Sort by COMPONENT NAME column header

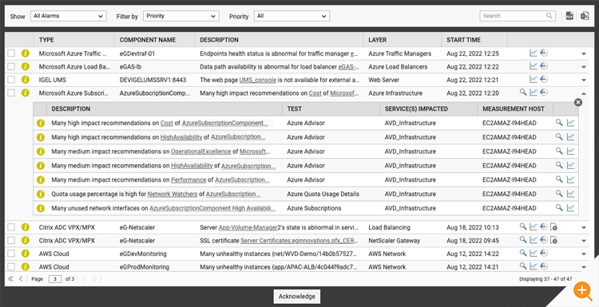click(155, 40)
